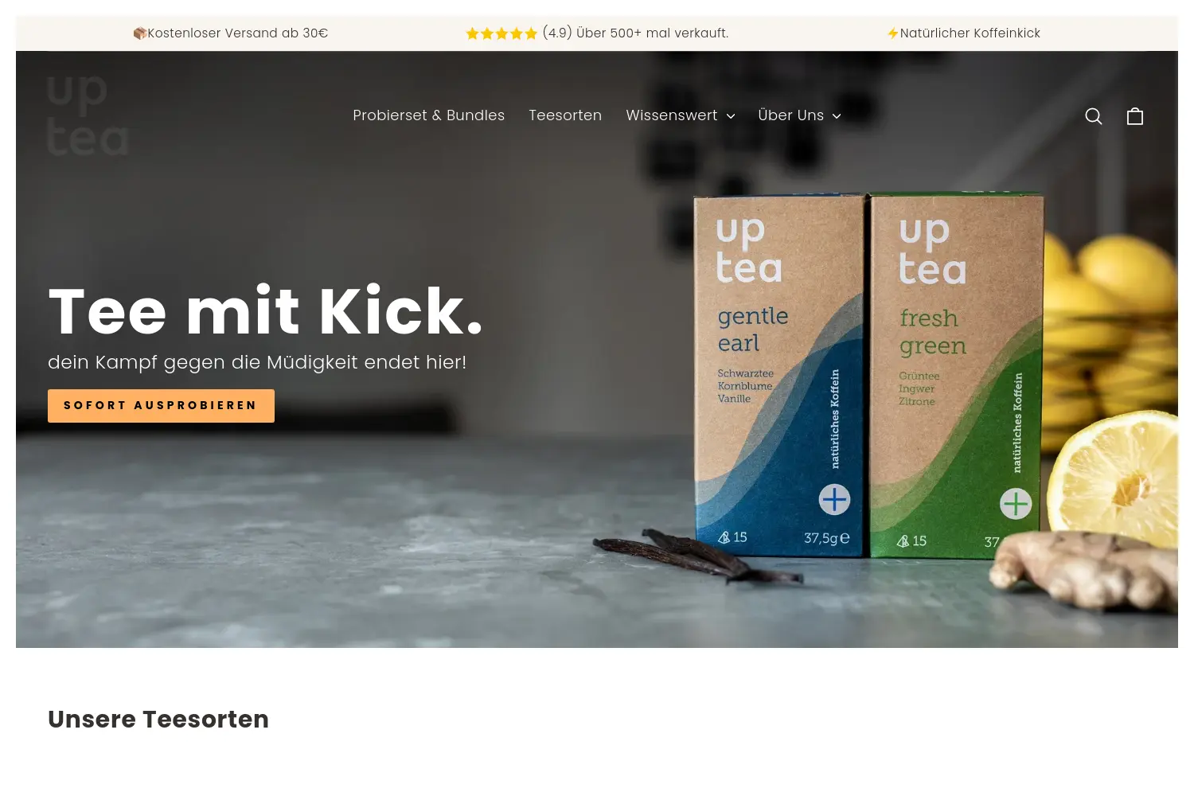Open the shopping bag cart icon
The height and width of the screenshot is (796, 1194).
pos(1135,116)
